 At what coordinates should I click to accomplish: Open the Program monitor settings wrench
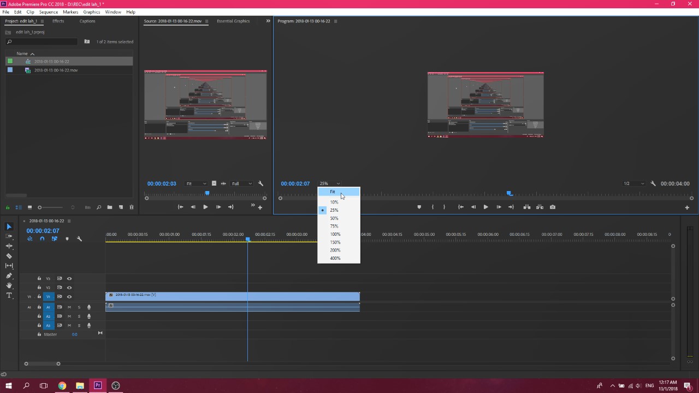(653, 183)
